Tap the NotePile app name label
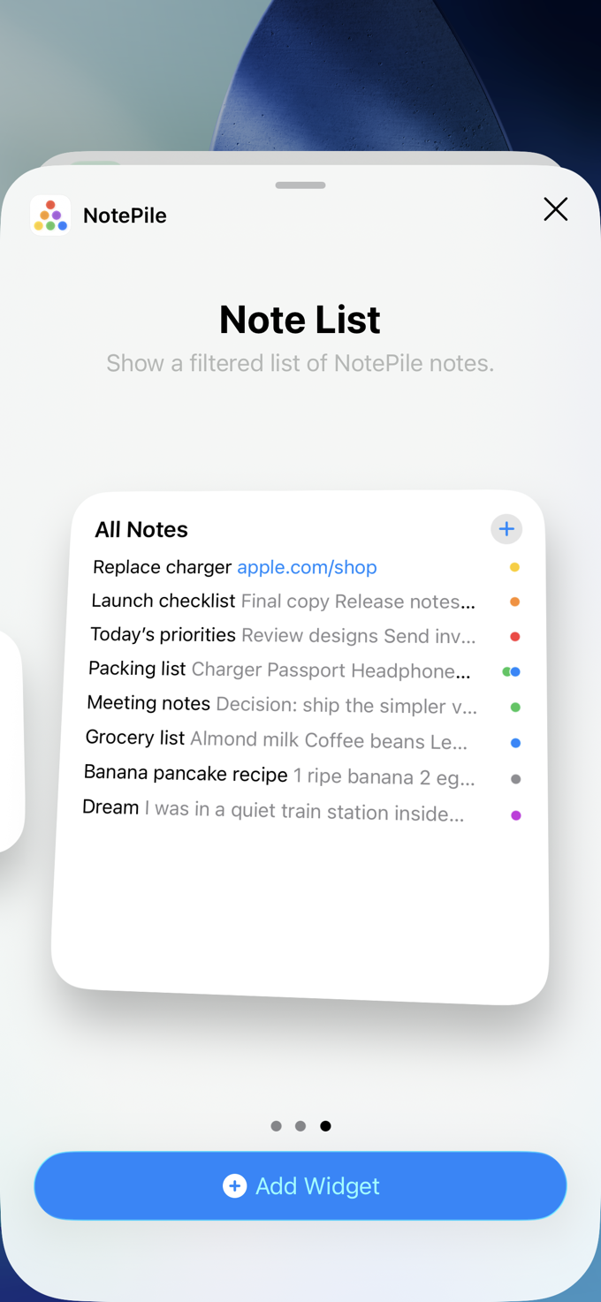The height and width of the screenshot is (1302, 601). click(x=125, y=216)
